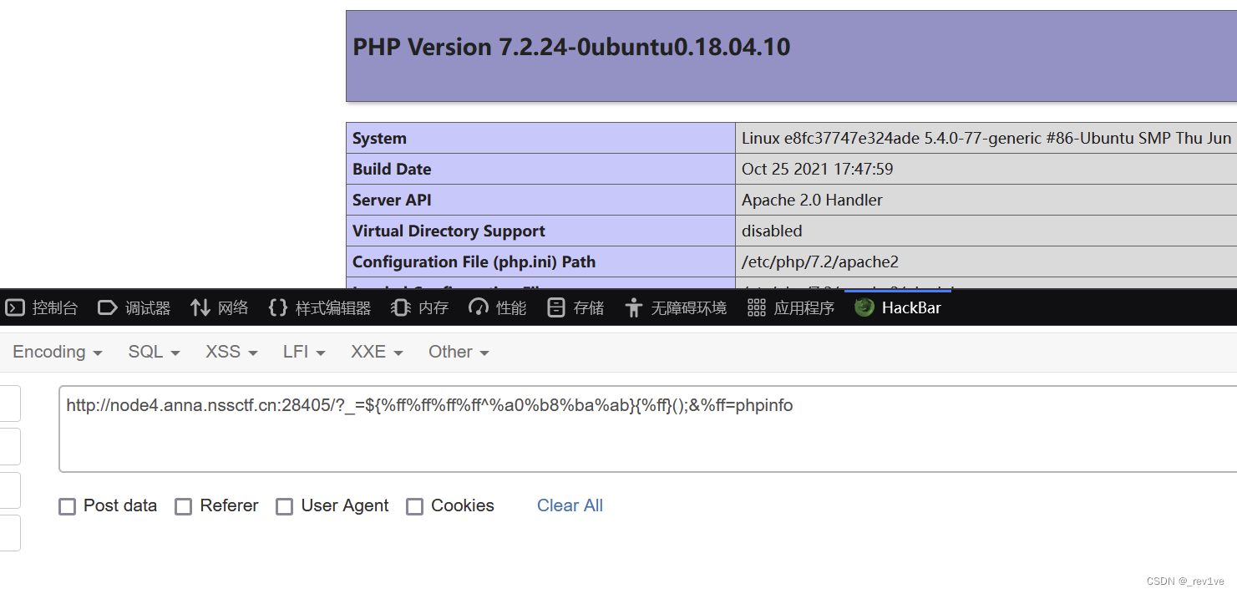Switch to the 应用程序 panel tab
The height and width of the screenshot is (594, 1237).
coord(789,307)
